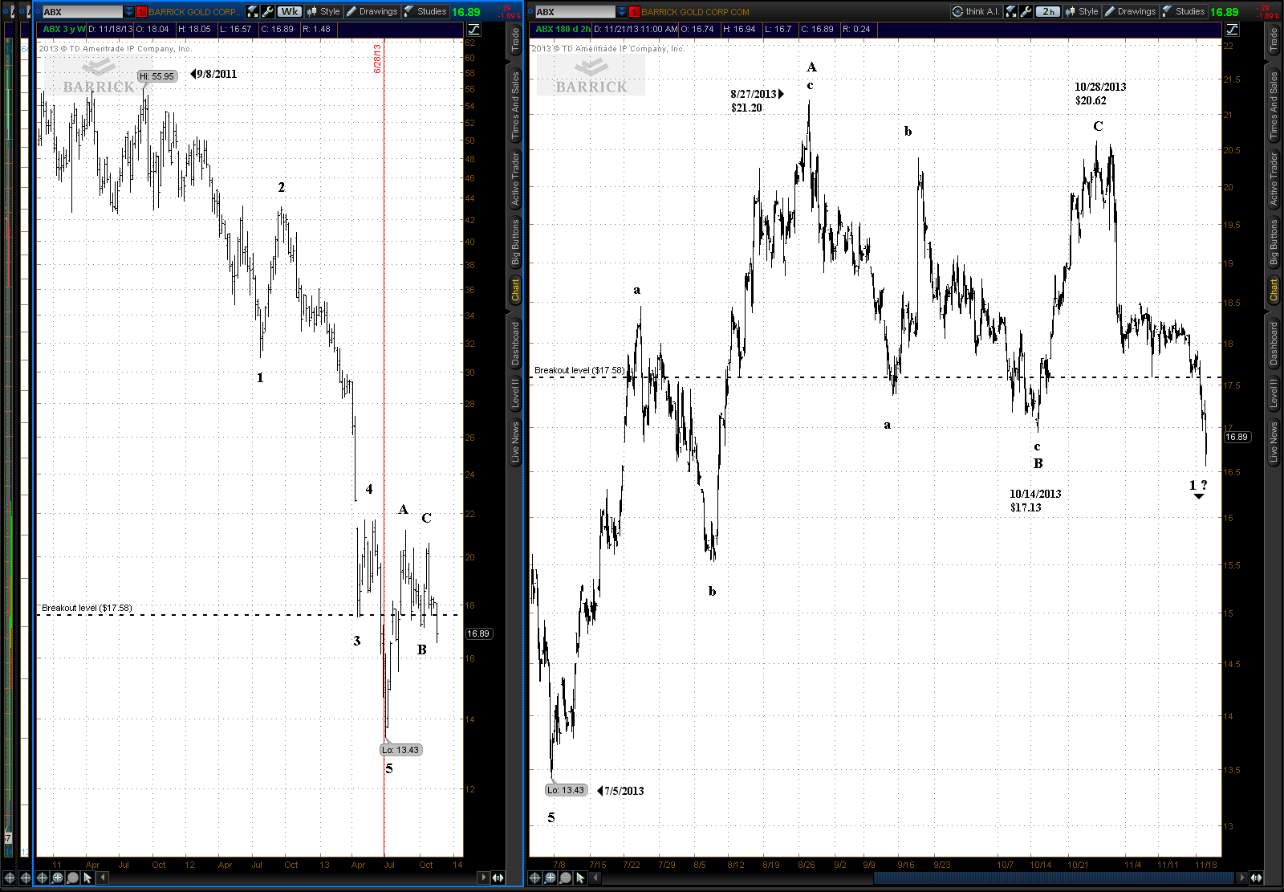
Task: Click right chart crosshair pan tool
Action: 534,878
